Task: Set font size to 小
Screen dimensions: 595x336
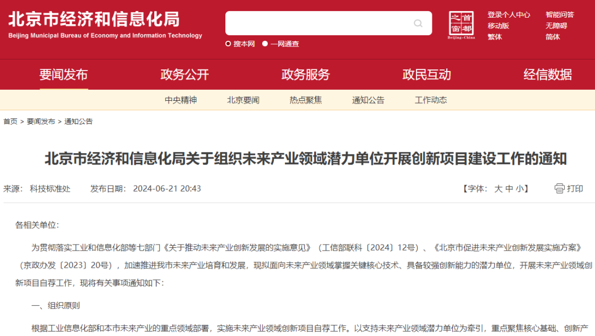Action: [x=520, y=189]
